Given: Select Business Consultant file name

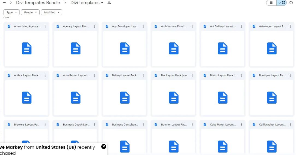Looking at the screenshot, I should pos(125,125).
